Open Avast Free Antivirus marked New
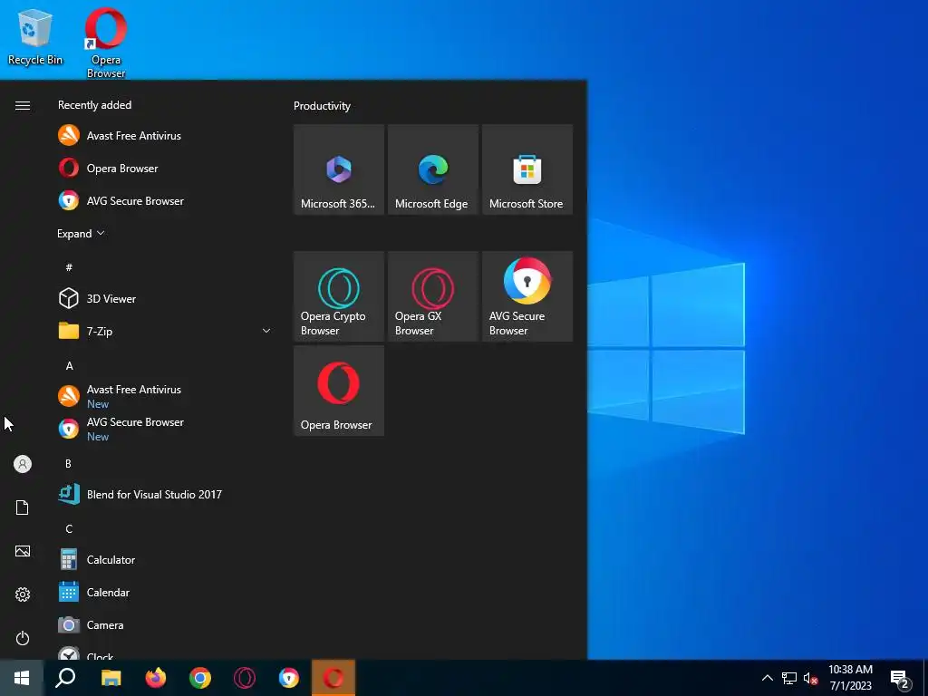This screenshot has width=928, height=696. pyautogui.click(x=165, y=396)
